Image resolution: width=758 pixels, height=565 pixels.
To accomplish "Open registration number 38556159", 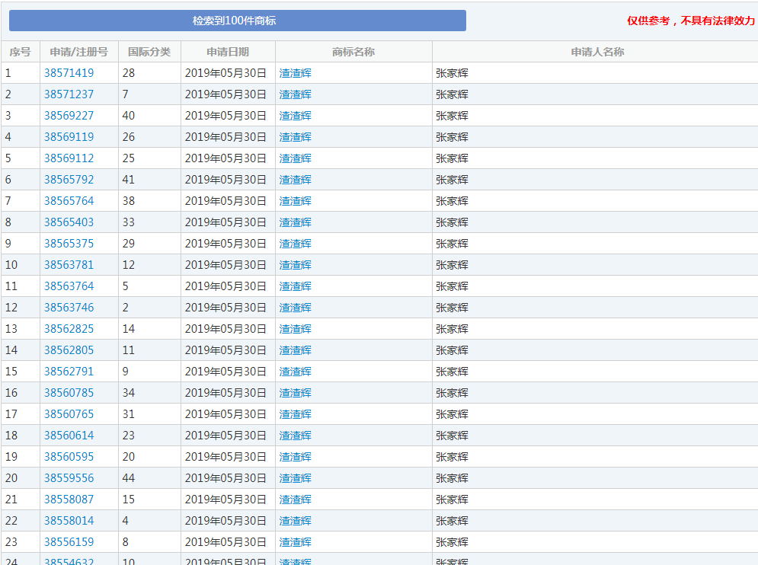I will pos(69,542).
